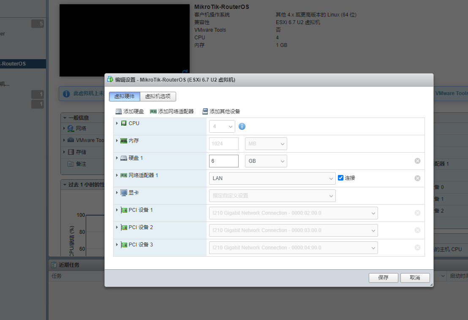Toggle the 连接 checkbox for network adapter
The image size is (468, 320).
340,178
